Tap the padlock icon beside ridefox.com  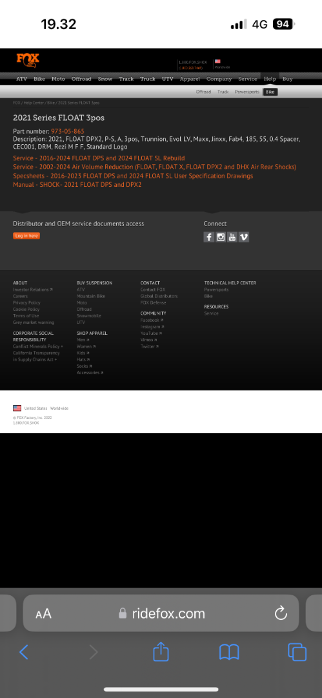tap(123, 613)
